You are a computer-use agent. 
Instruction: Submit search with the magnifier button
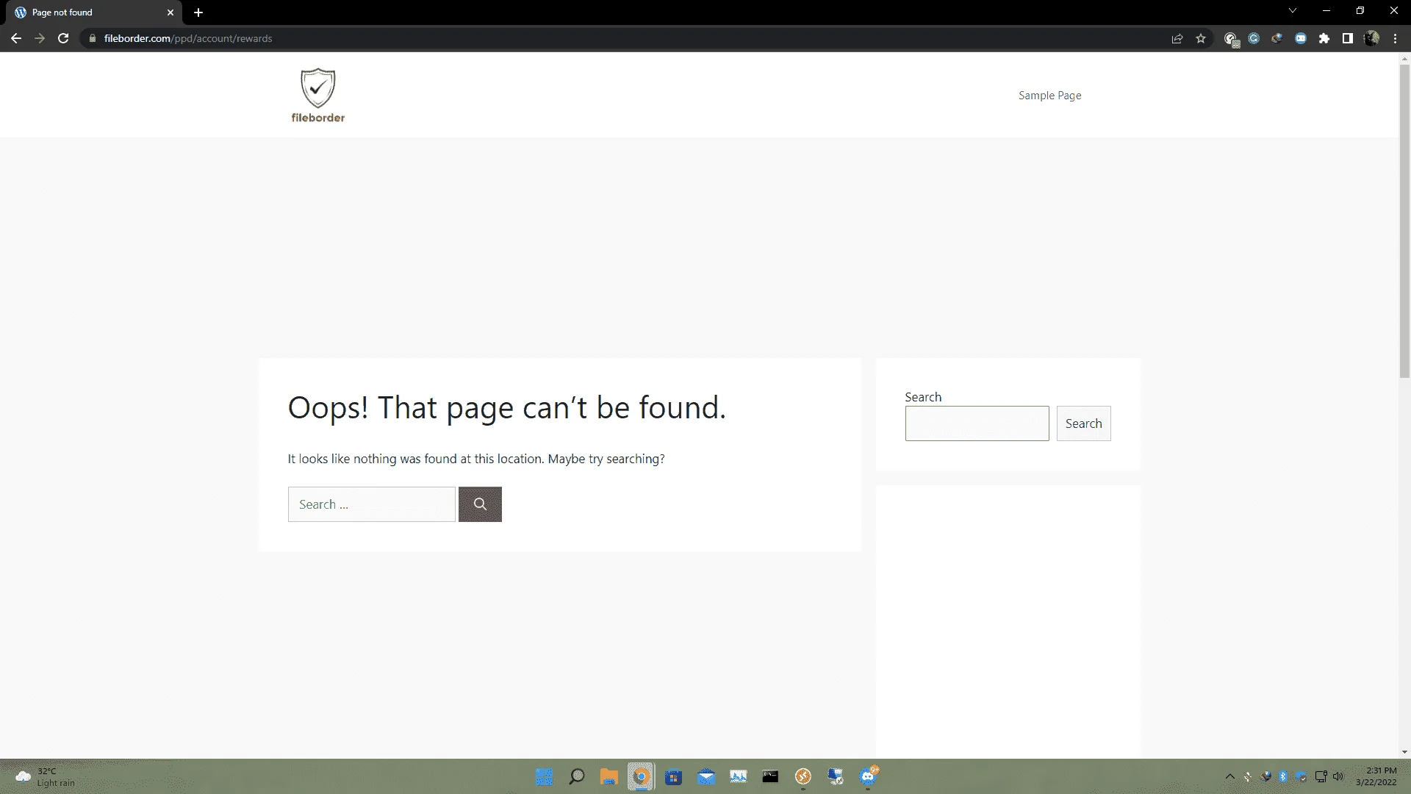480,504
